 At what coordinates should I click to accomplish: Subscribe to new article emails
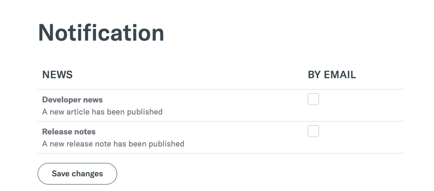pos(313,99)
